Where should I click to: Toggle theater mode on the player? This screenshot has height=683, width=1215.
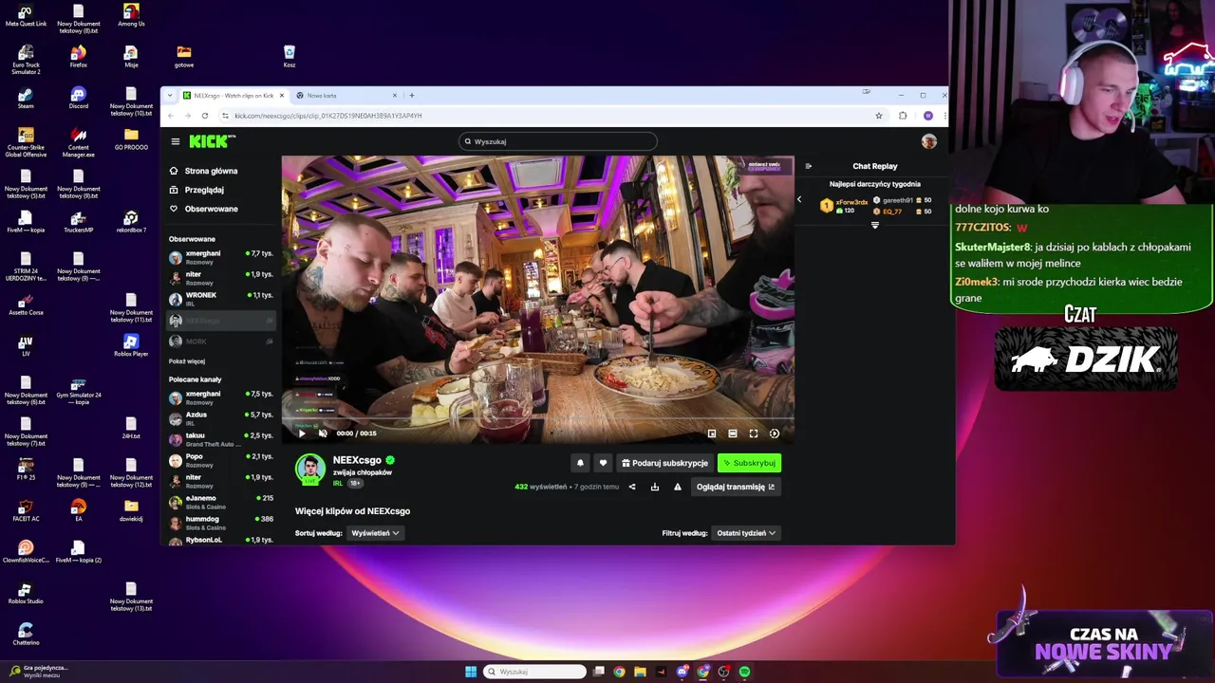[x=733, y=434]
